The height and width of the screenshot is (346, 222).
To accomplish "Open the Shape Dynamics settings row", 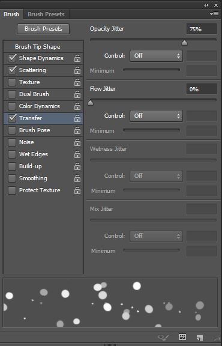I will click(43, 58).
